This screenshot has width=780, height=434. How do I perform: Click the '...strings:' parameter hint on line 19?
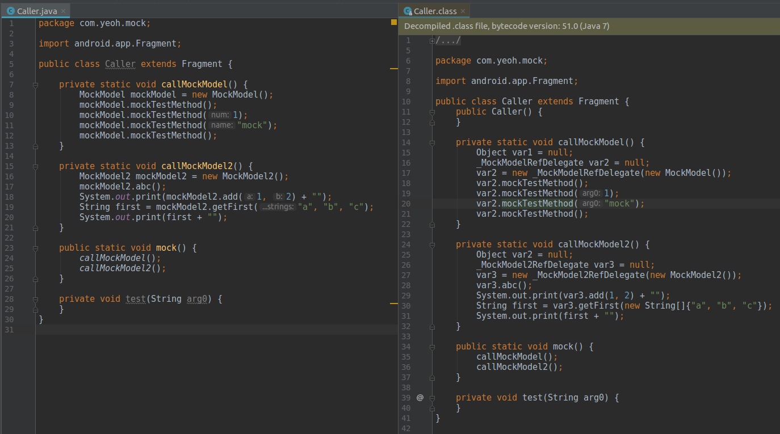(x=278, y=207)
